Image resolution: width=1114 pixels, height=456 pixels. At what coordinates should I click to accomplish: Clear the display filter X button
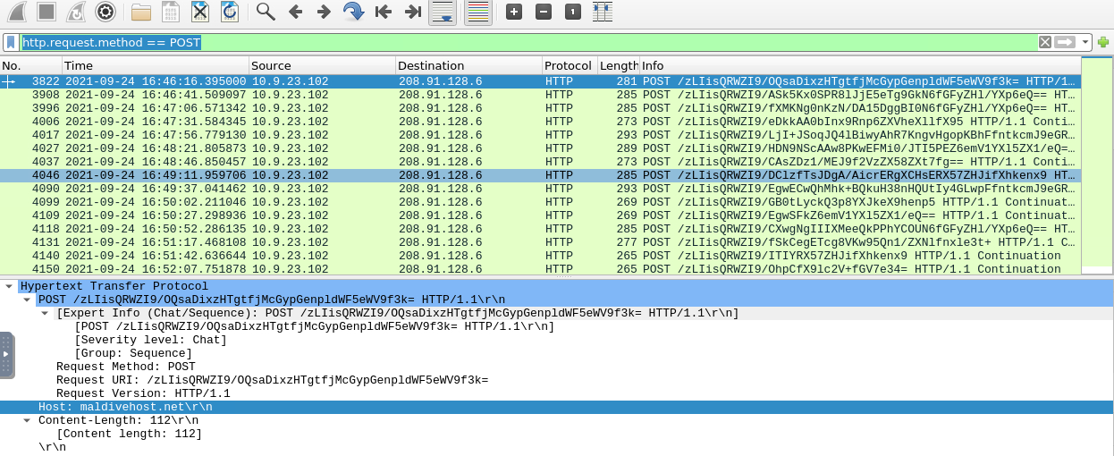coord(1044,42)
